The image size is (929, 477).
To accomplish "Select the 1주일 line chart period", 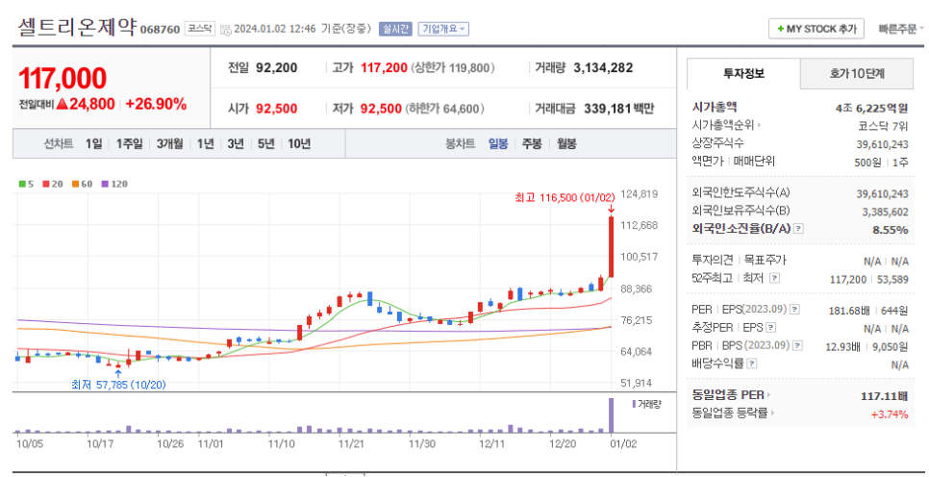I will point(129,143).
